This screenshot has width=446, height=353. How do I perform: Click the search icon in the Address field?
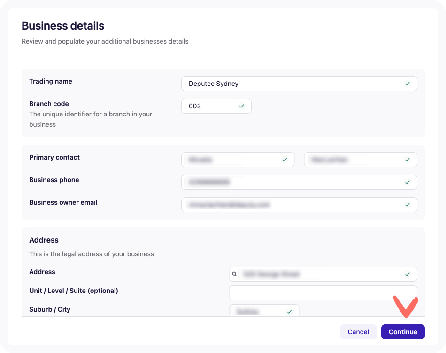point(234,274)
